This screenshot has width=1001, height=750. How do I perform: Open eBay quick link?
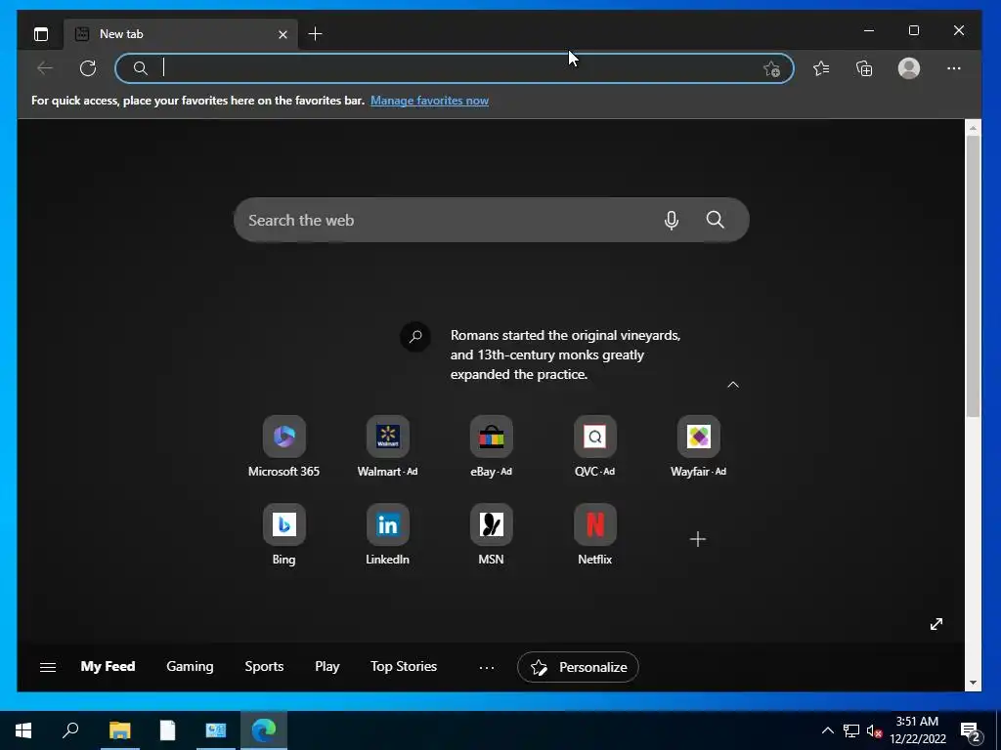(x=491, y=446)
